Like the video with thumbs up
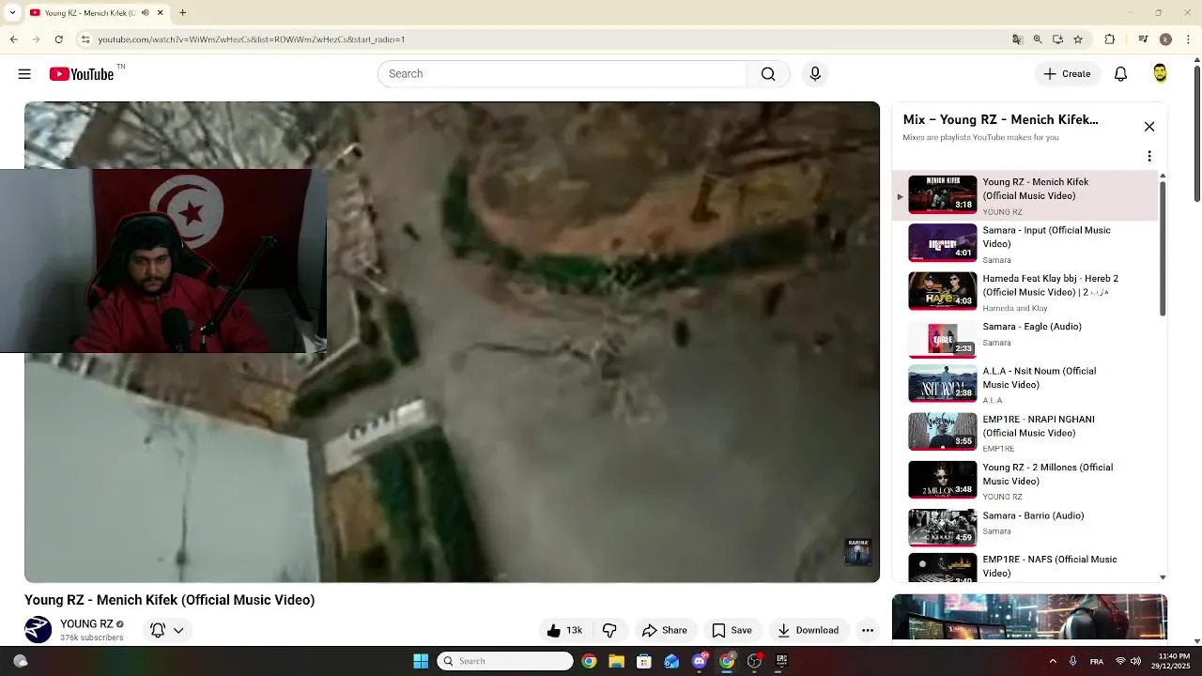 tap(564, 630)
